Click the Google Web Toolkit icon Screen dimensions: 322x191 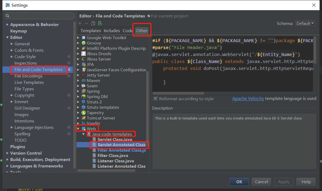(84, 38)
